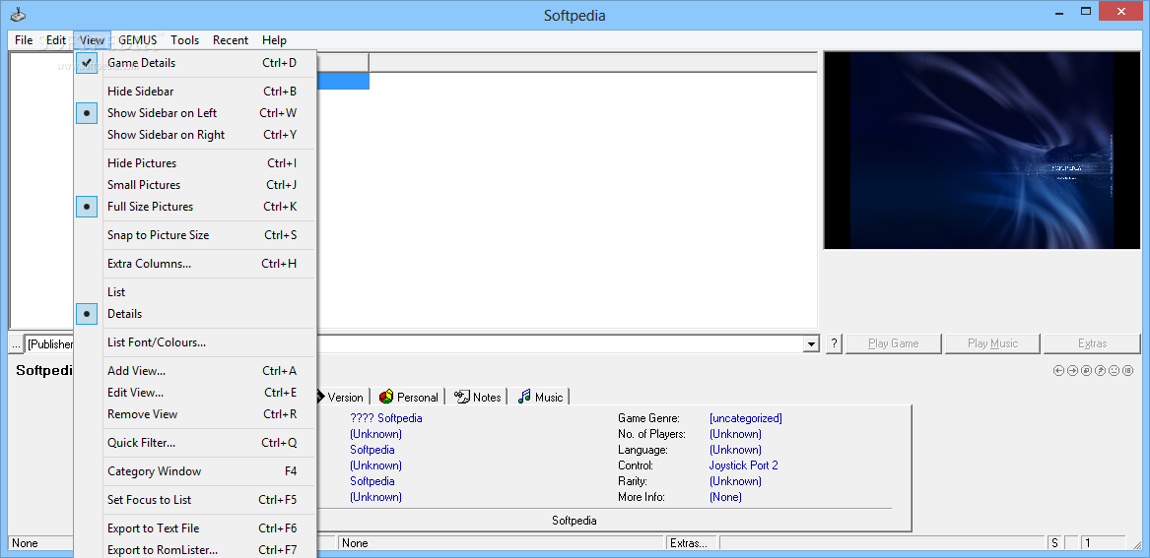
Task: Open the File menu
Action: (24, 40)
